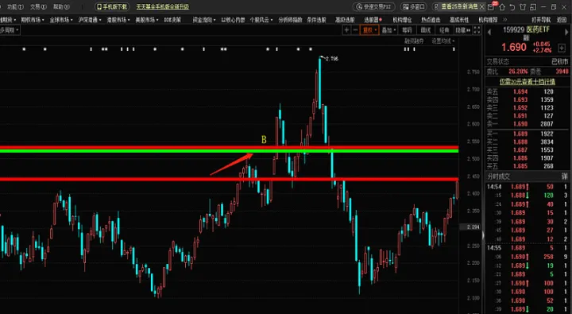The width and height of the screenshot is (572, 314).
Task: Click the 快速交易 F12 button
Action: pos(374,6)
